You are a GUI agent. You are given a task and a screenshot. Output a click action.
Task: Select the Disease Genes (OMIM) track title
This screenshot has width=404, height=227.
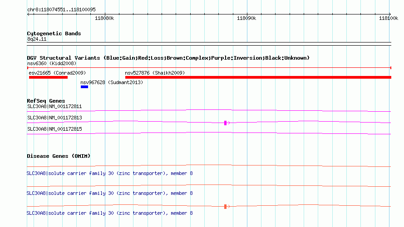point(59,156)
